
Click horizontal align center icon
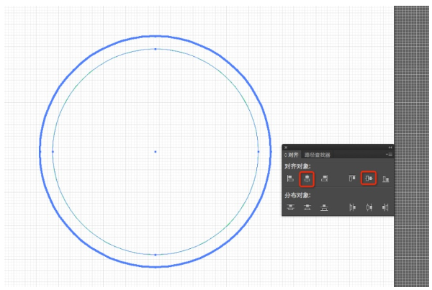tap(307, 178)
